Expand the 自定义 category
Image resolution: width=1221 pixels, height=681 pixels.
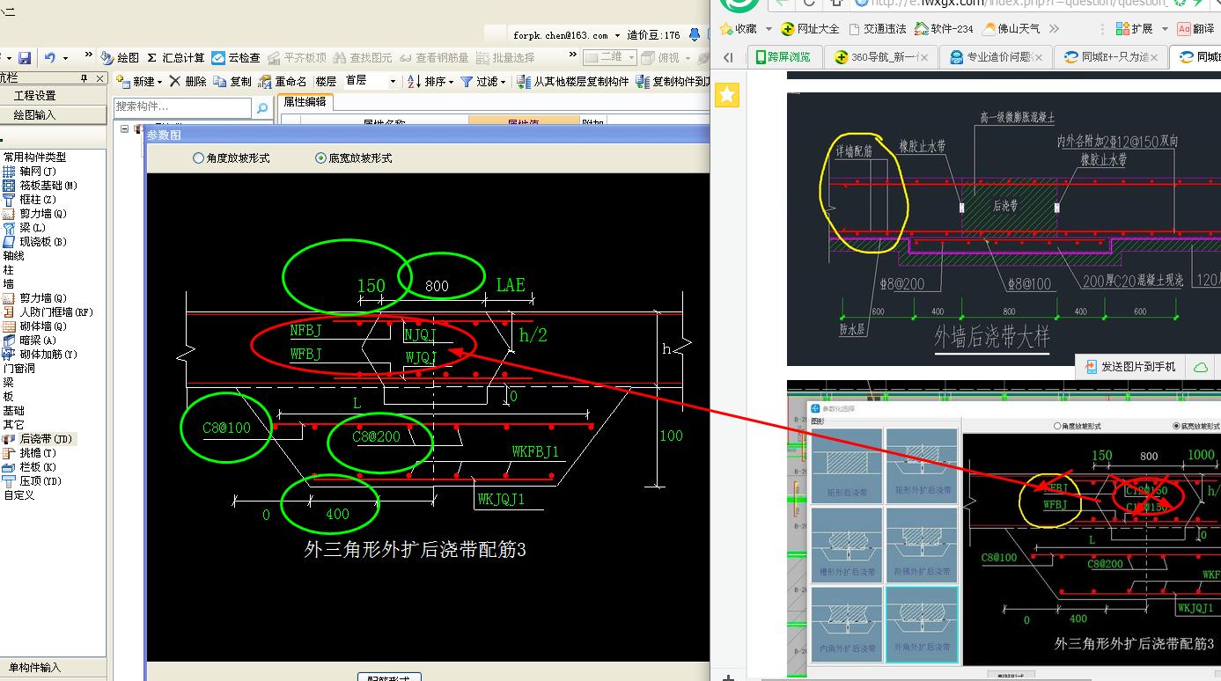[x=18, y=495]
